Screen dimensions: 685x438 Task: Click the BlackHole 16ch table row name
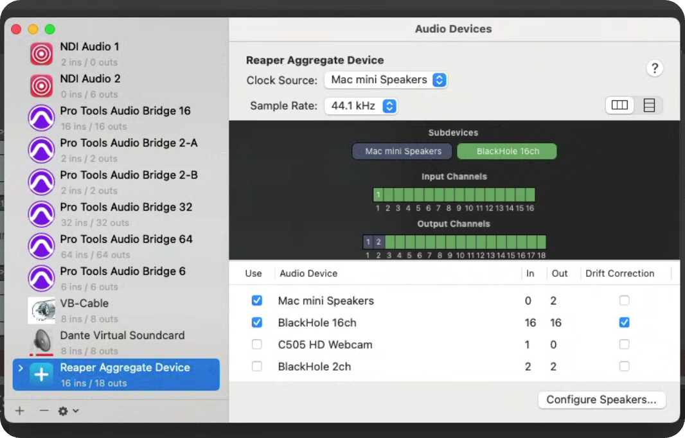pos(317,322)
